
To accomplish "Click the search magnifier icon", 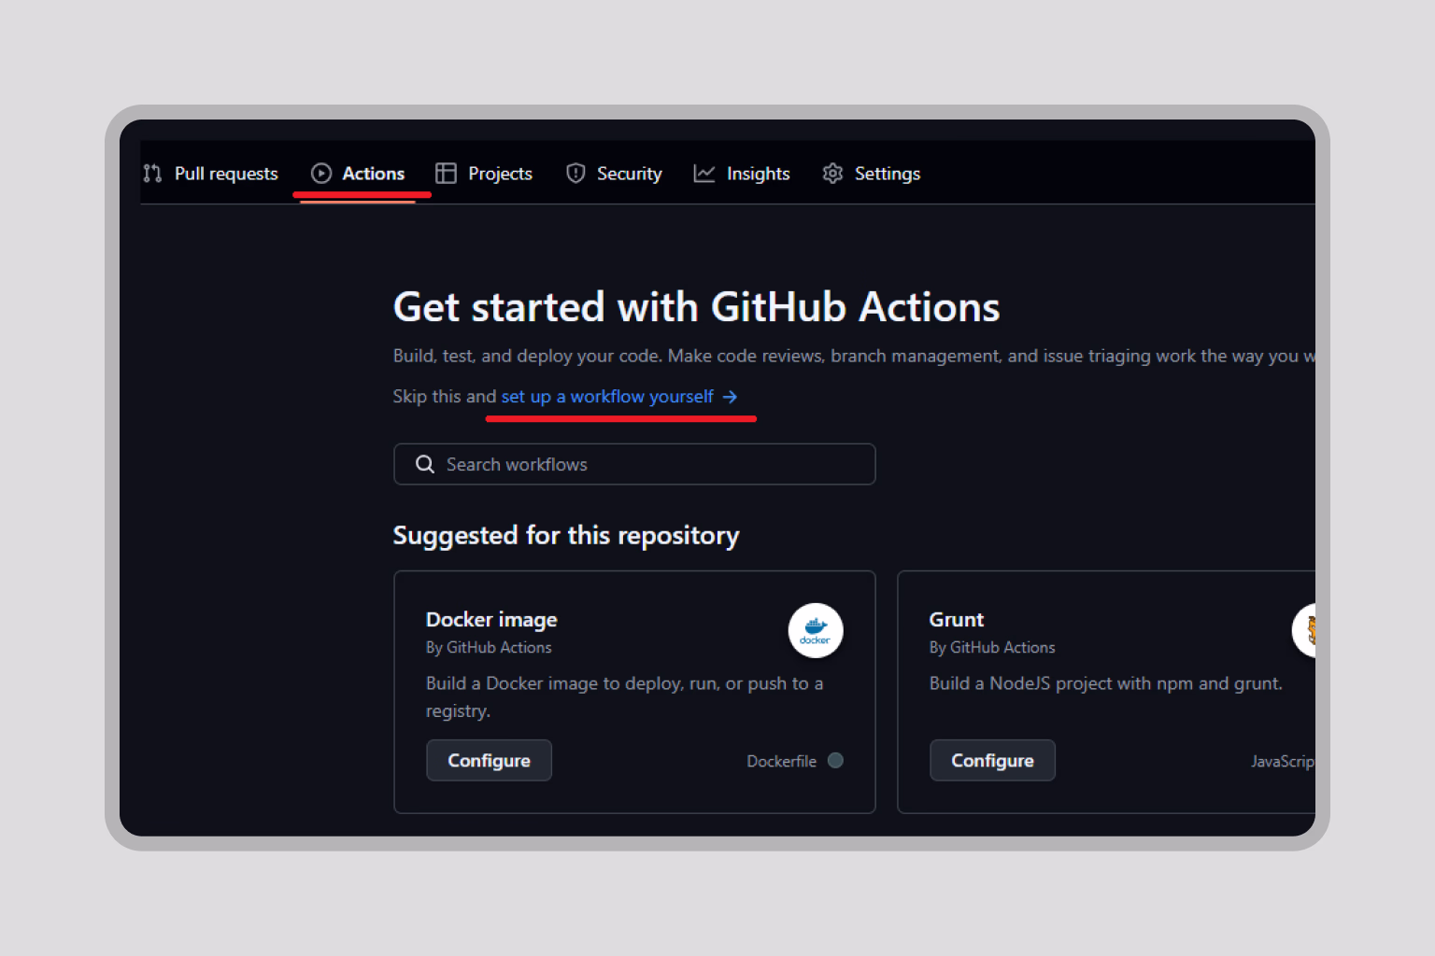I will [x=425, y=464].
